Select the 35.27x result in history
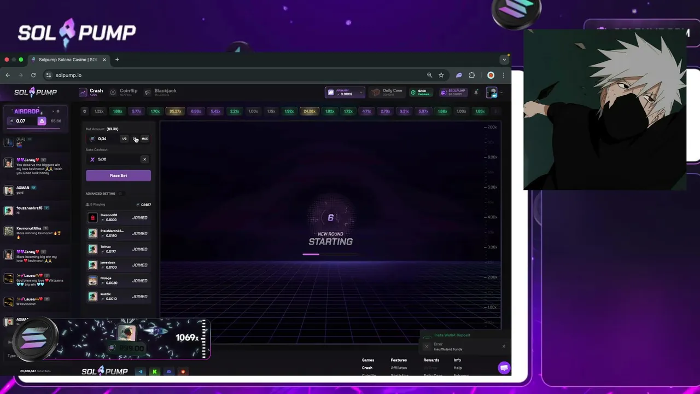700x394 pixels. click(175, 111)
